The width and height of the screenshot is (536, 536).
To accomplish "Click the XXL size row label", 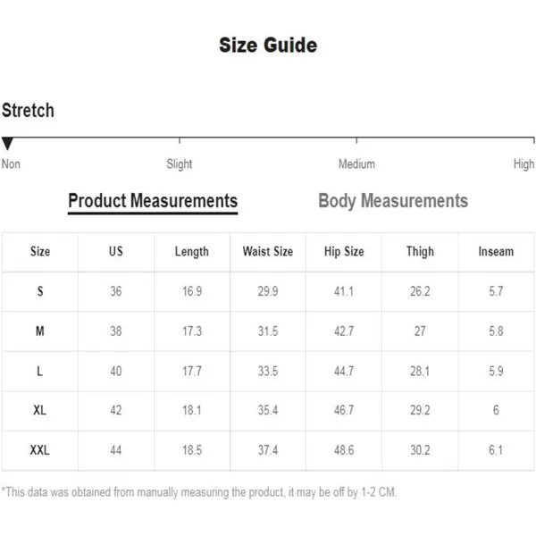I will pos(39,450).
